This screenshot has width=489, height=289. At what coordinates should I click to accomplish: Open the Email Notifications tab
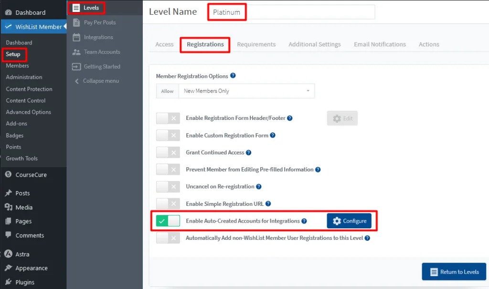click(x=380, y=44)
